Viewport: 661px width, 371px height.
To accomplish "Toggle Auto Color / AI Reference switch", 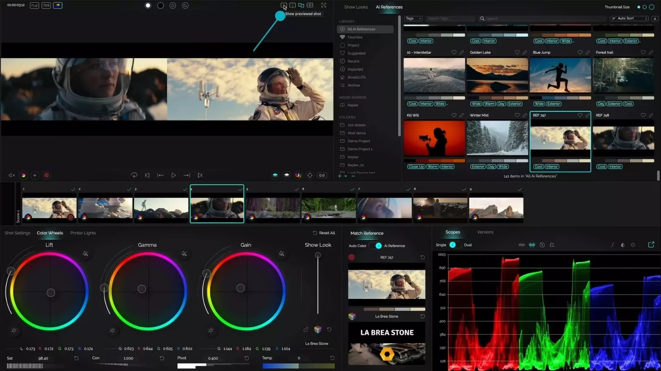I will (x=376, y=246).
